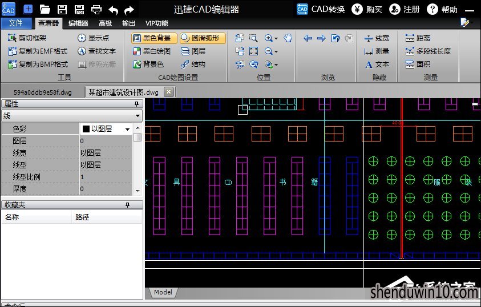Screen dimensions: 481x307
Task: Click the 图层 property value field
Action: [x=106, y=141]
